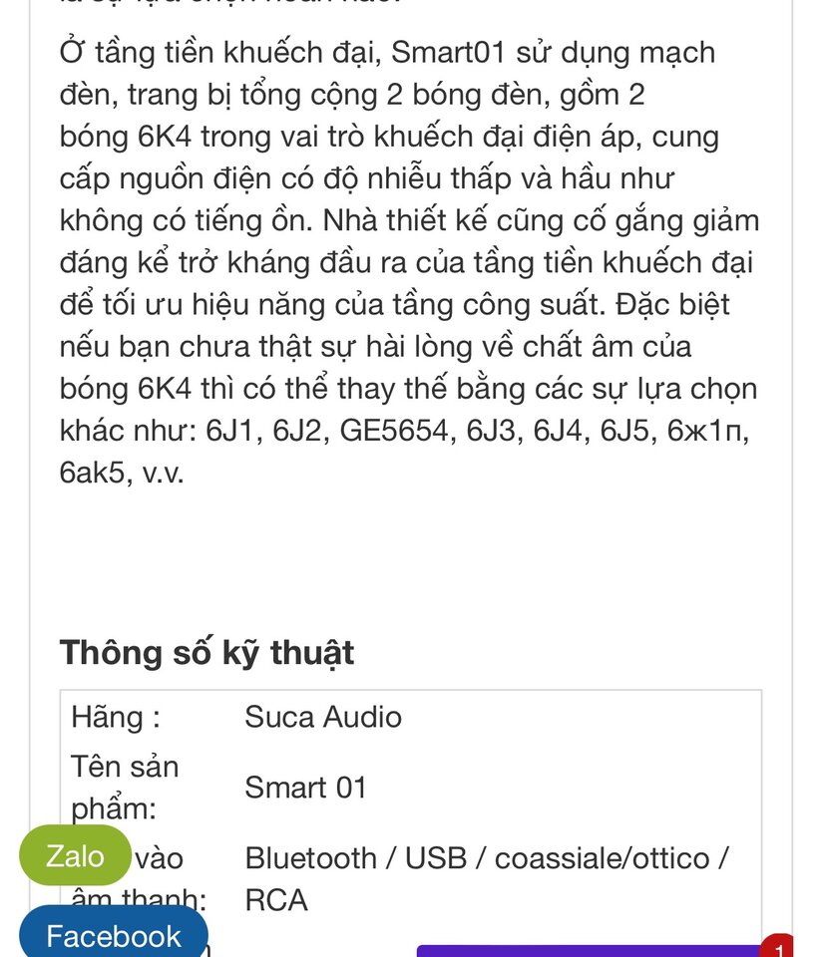
Task: Click the "GE5654" tube model text
Action: click(394, 431)
